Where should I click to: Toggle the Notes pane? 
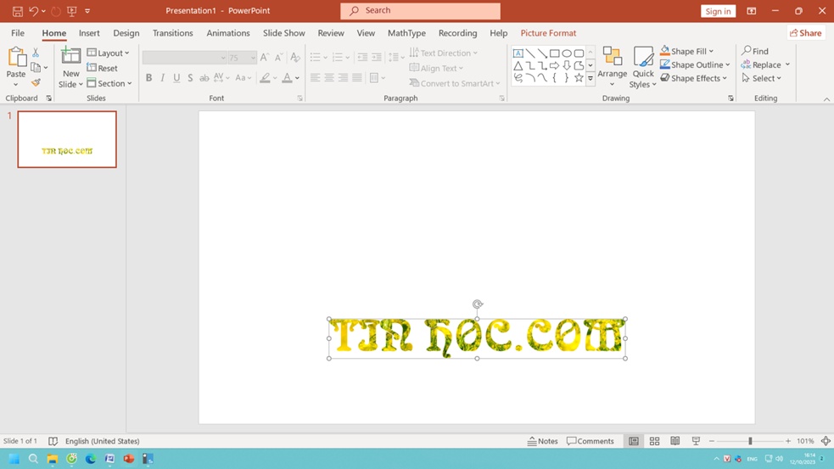click(543, 441)
